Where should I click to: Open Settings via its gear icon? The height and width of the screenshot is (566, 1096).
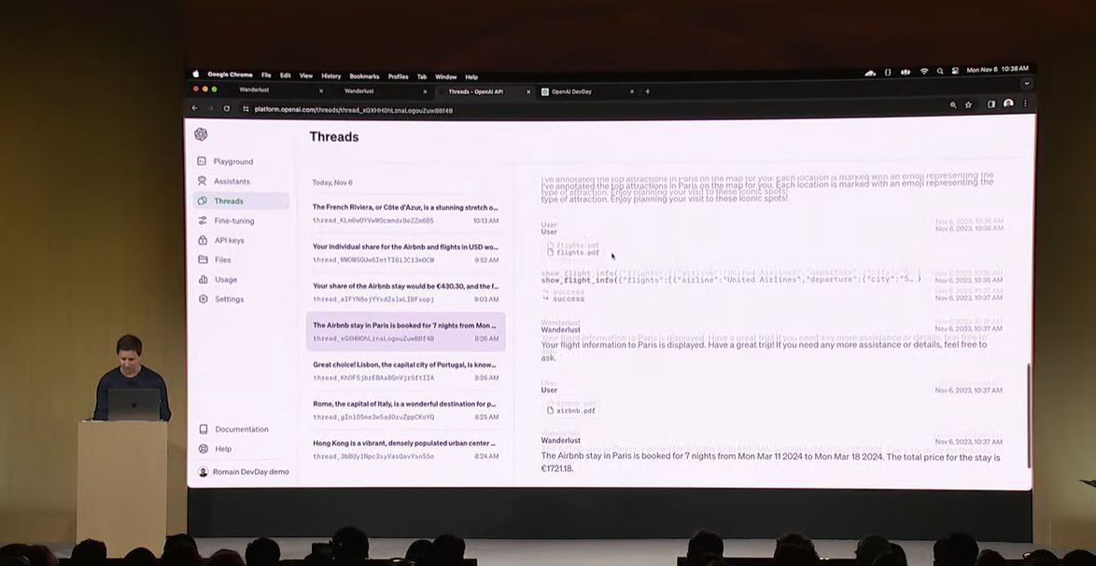click(204, 298)
